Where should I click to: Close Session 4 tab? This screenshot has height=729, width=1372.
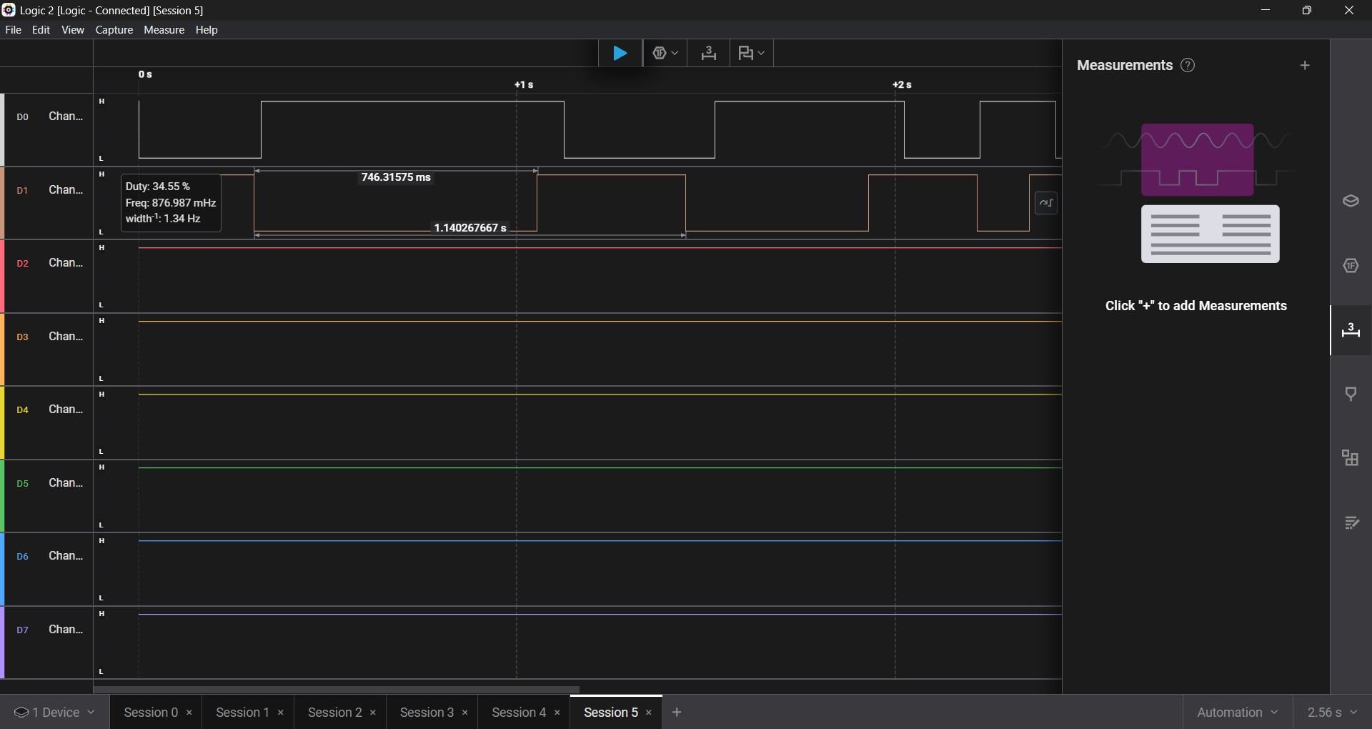pos(557,713)
